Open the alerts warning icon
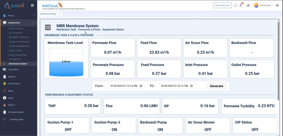Image resolution: width=283 pixels, height=136 pixels. tap(241, 5)
